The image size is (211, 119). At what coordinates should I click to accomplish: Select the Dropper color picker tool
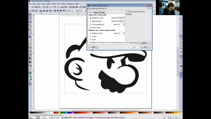[x=30, y=80]
